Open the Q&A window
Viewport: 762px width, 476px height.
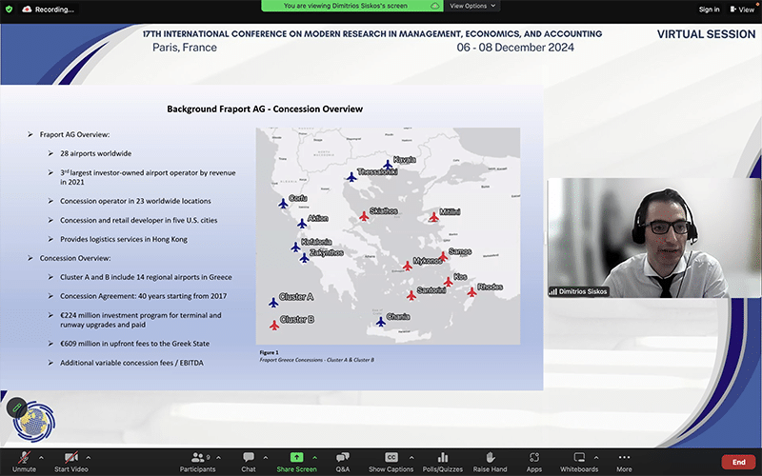pyautogui.click(x=343, y=460)
